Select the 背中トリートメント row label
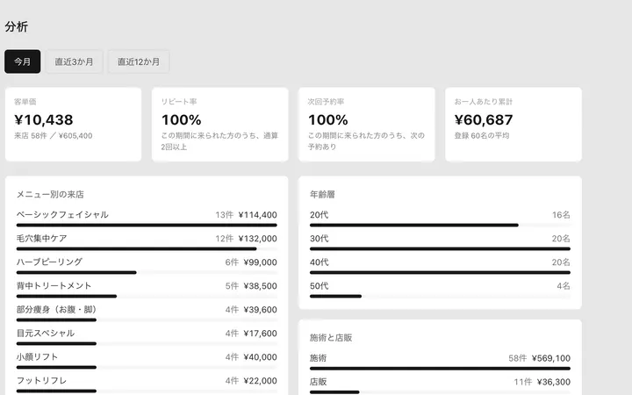 [54, 286]
